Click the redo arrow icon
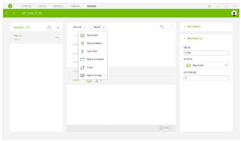The width and height of the screenshot is (241, 141). (x=171, y=27)
